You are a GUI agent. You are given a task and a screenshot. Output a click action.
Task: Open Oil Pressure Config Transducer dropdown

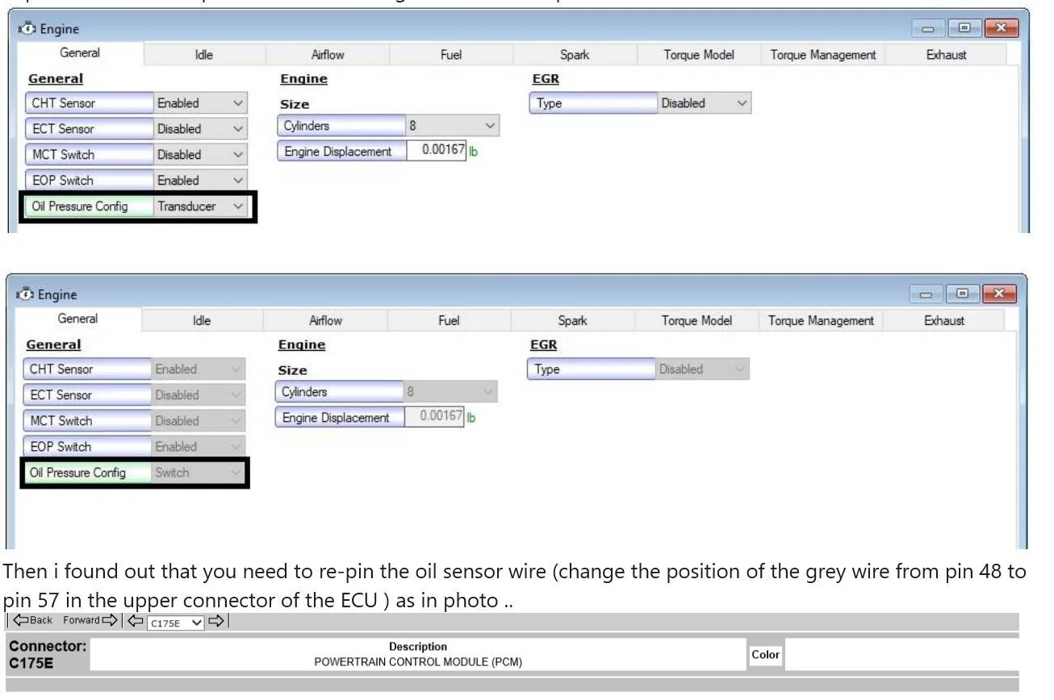(200, 206)
